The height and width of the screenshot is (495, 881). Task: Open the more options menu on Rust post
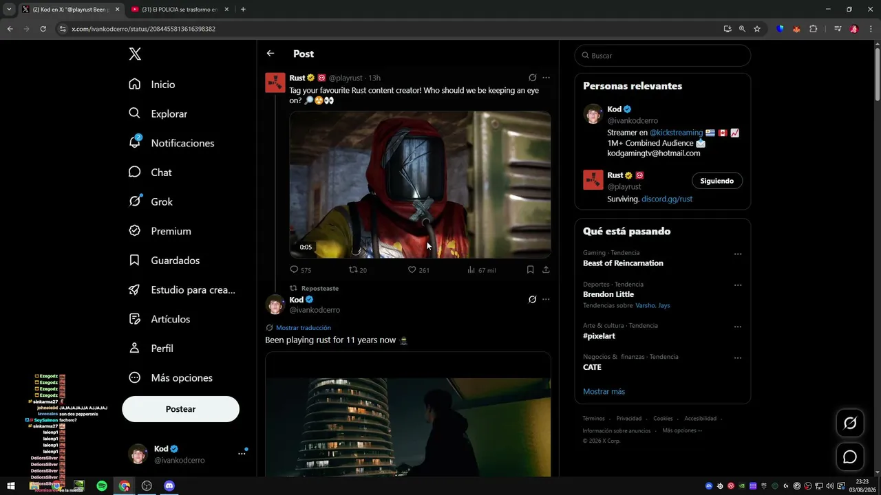point(546,78)
